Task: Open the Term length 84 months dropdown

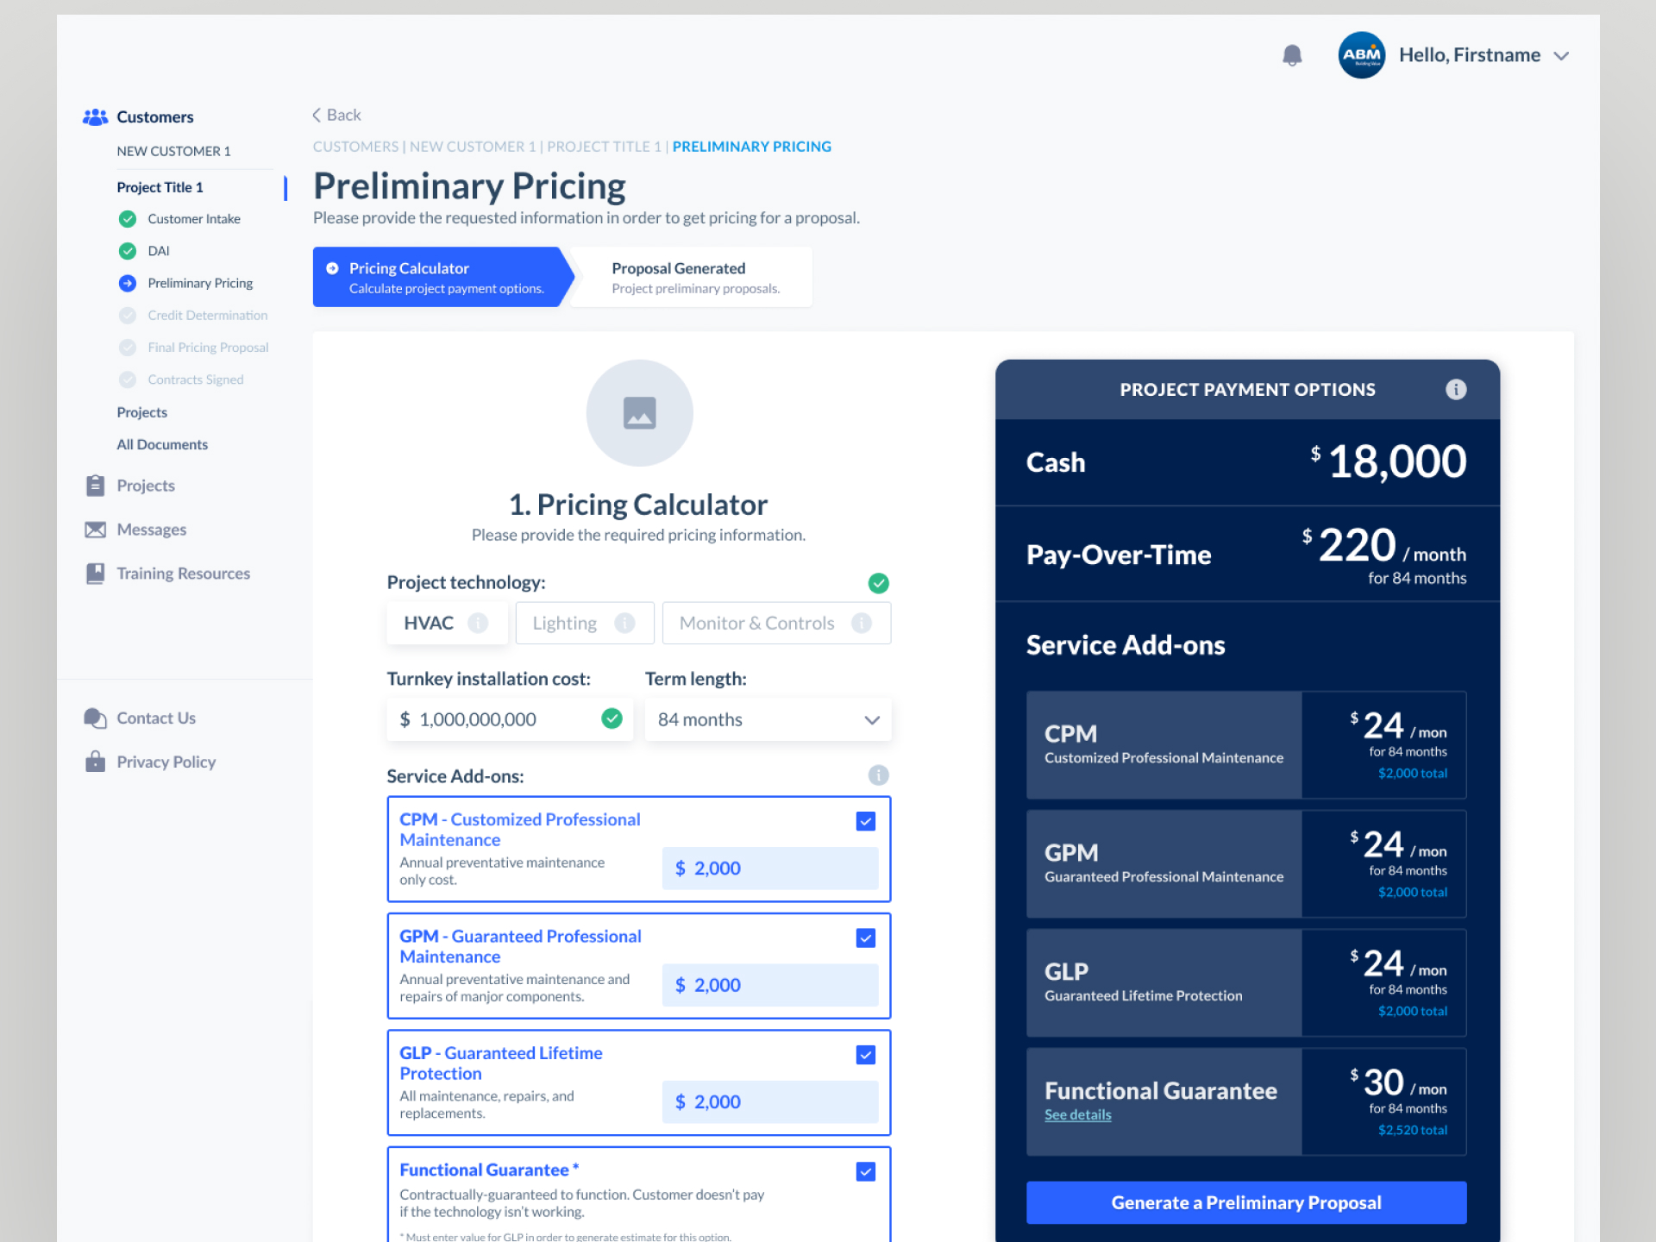Action: [x=768, y=719]
